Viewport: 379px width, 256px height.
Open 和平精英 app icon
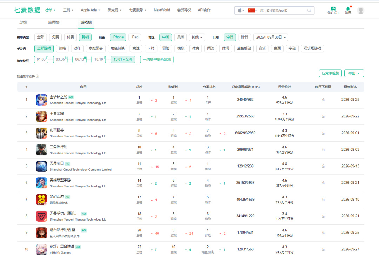[41, 133]
